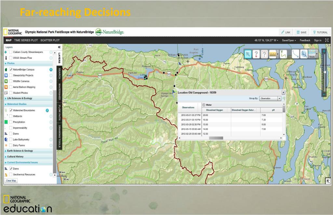Open the Streets basemap dropdown arrow
This screenshot has width=333, height=215.
coord(317,54)
